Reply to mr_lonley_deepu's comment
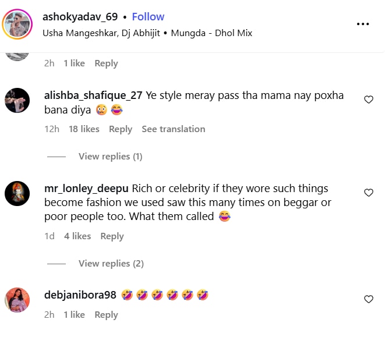This screenshot has height=337, width=385. click(x=112, y=236)
